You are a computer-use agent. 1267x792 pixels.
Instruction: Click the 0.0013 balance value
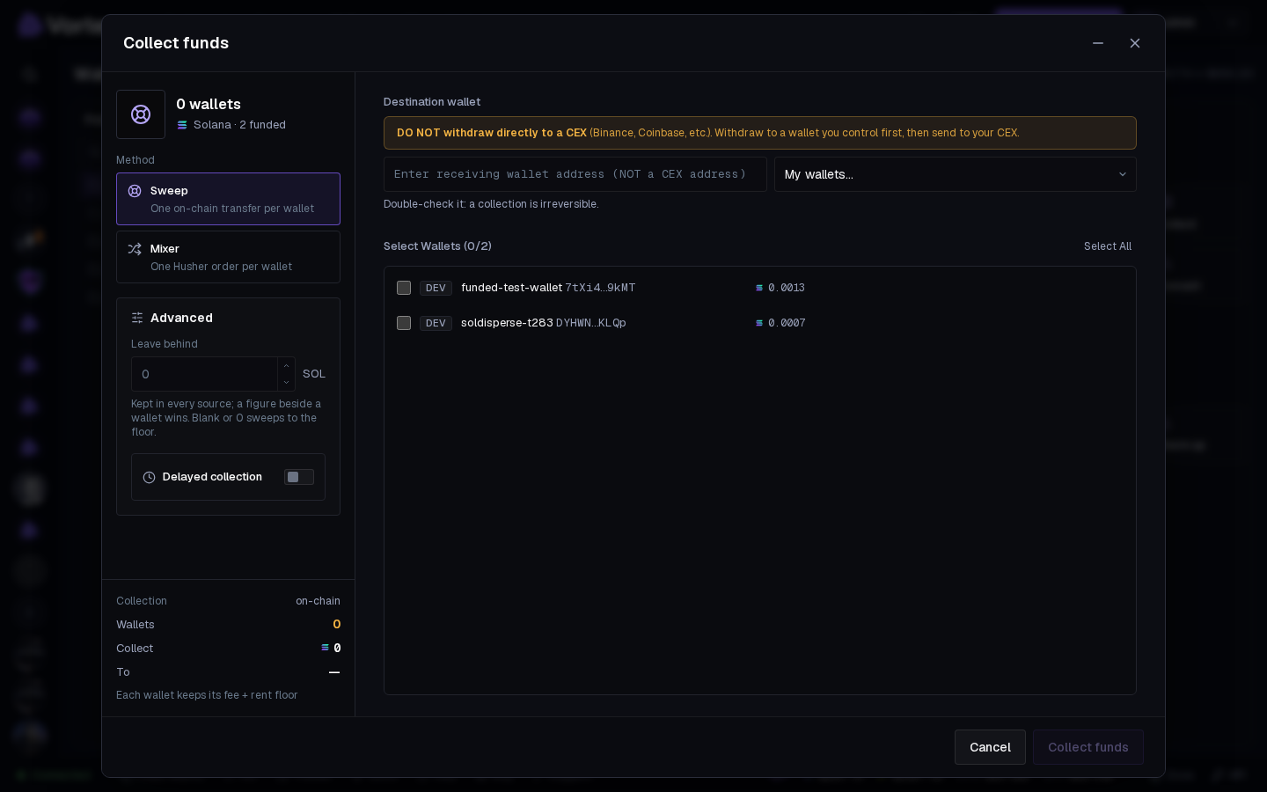click(x=787, y=288)
